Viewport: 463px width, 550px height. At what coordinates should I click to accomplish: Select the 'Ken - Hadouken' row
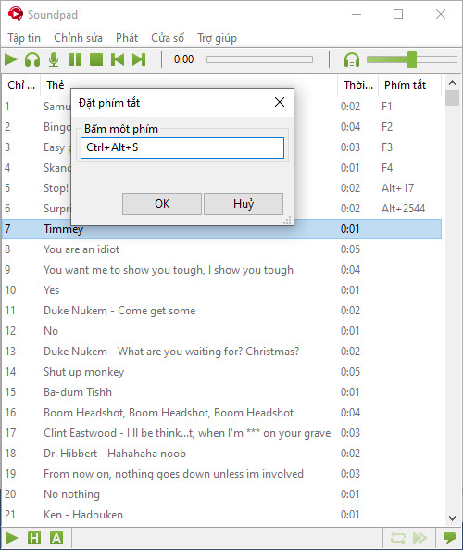click(x=221, y=515)
